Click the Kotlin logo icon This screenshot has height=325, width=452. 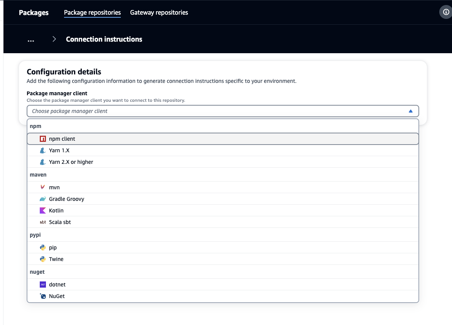tap(43, 210)
